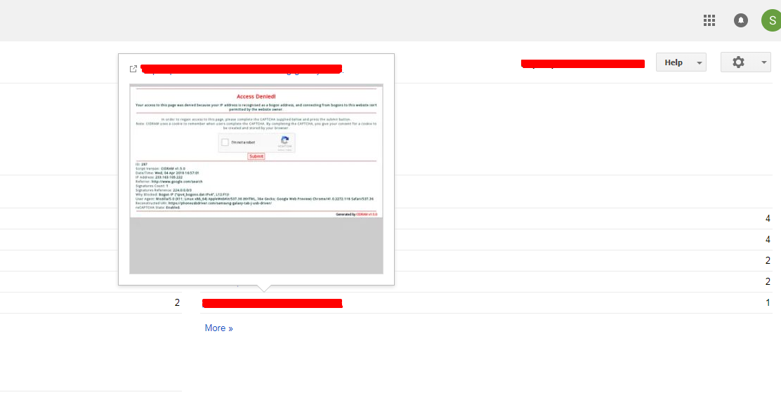
Task: Click the Access Denied page preview thumbnail
Action: 256,179
